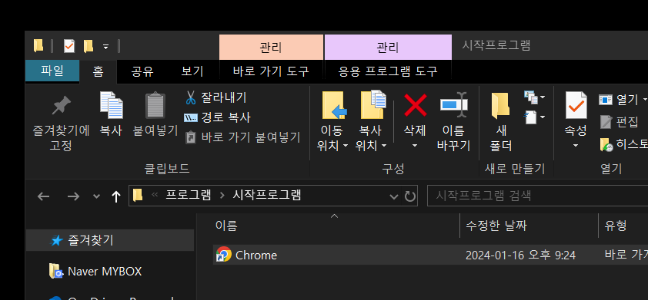Screen dimensions: 648x300
Task: Click the 열기 (Open) command icon
Action: [606, 100]
